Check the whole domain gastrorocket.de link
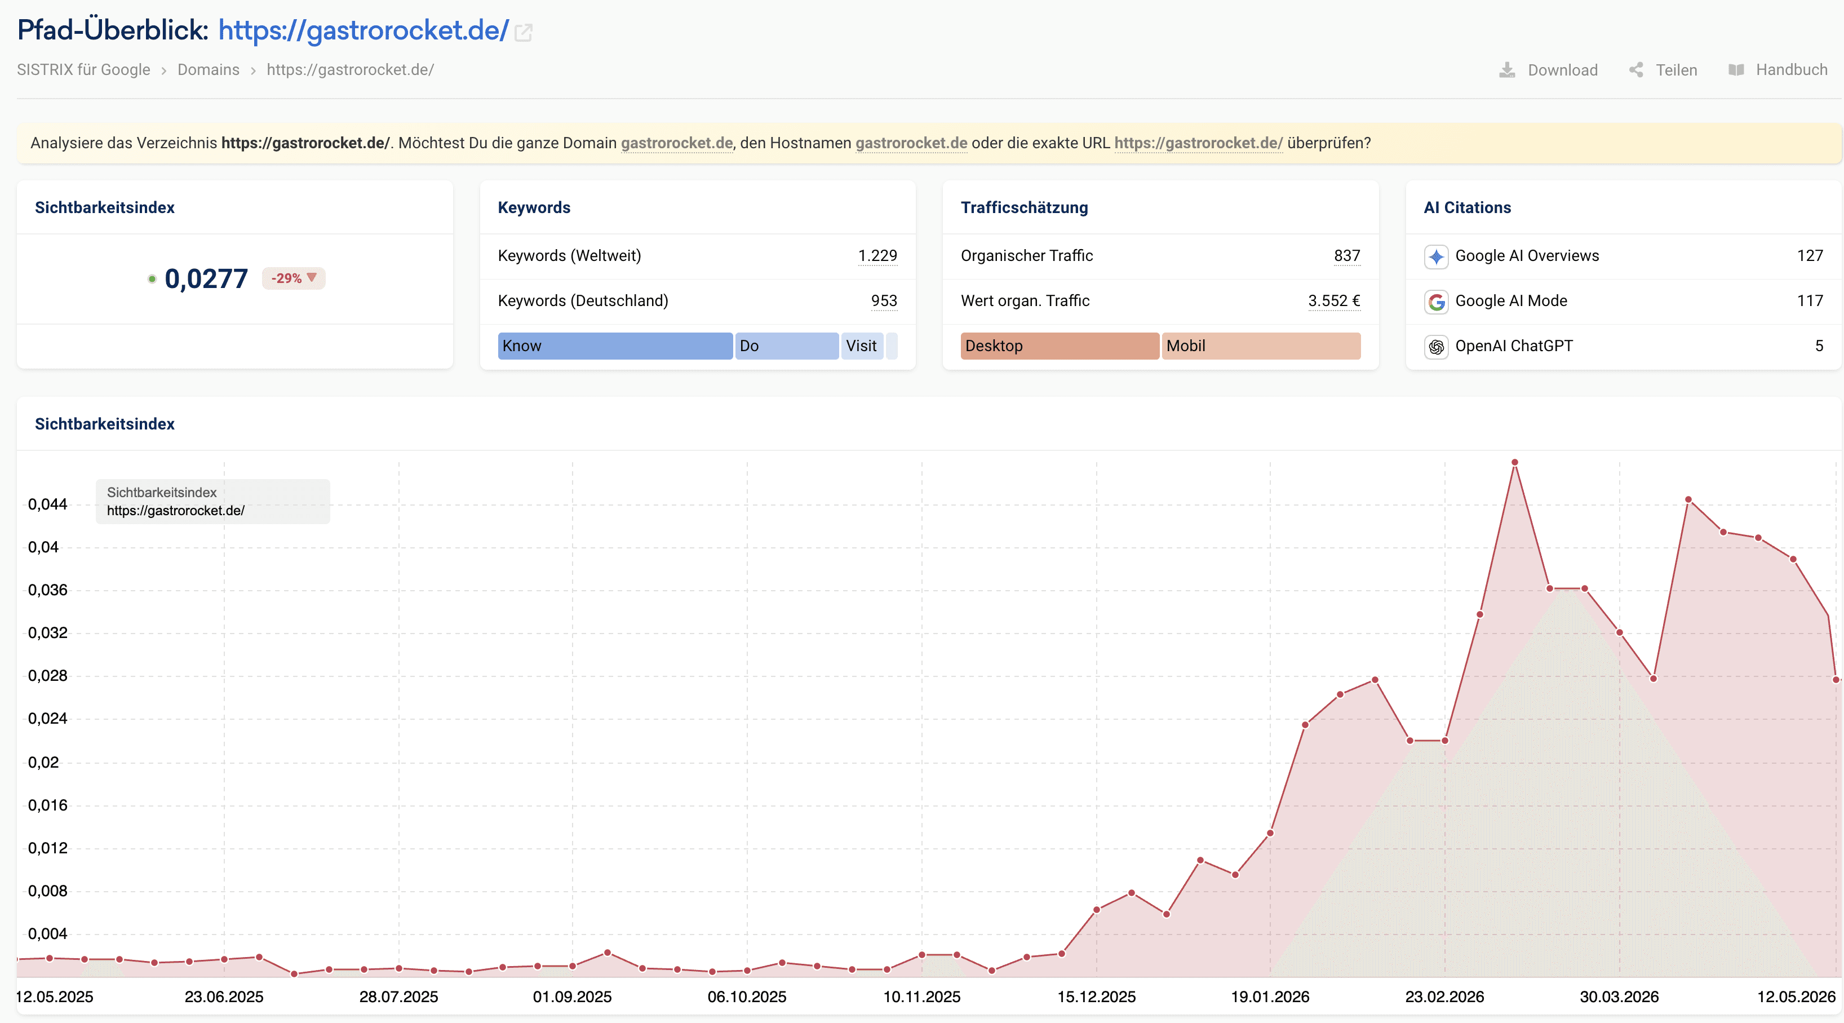Viewport: 1844px width, 1023px height. click(x=676, y=143)
